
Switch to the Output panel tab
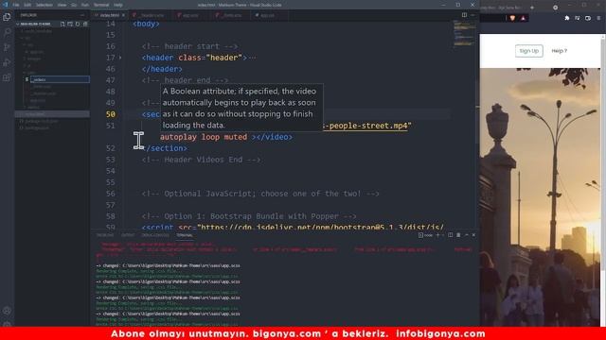[128, 235]
